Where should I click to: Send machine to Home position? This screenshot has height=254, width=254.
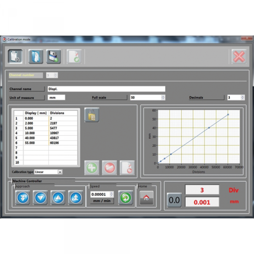pos(146,198)
